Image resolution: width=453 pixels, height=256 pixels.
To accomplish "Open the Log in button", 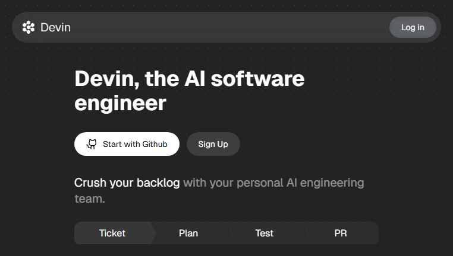I will coord(413,27).
